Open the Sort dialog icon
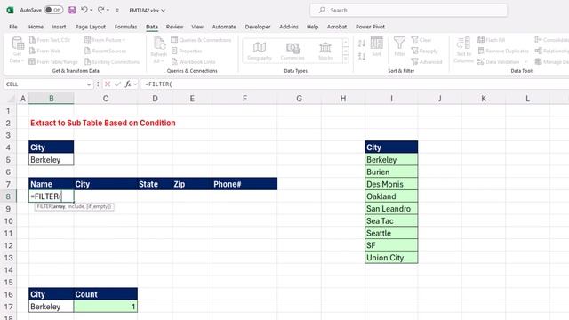 point(376,47)
